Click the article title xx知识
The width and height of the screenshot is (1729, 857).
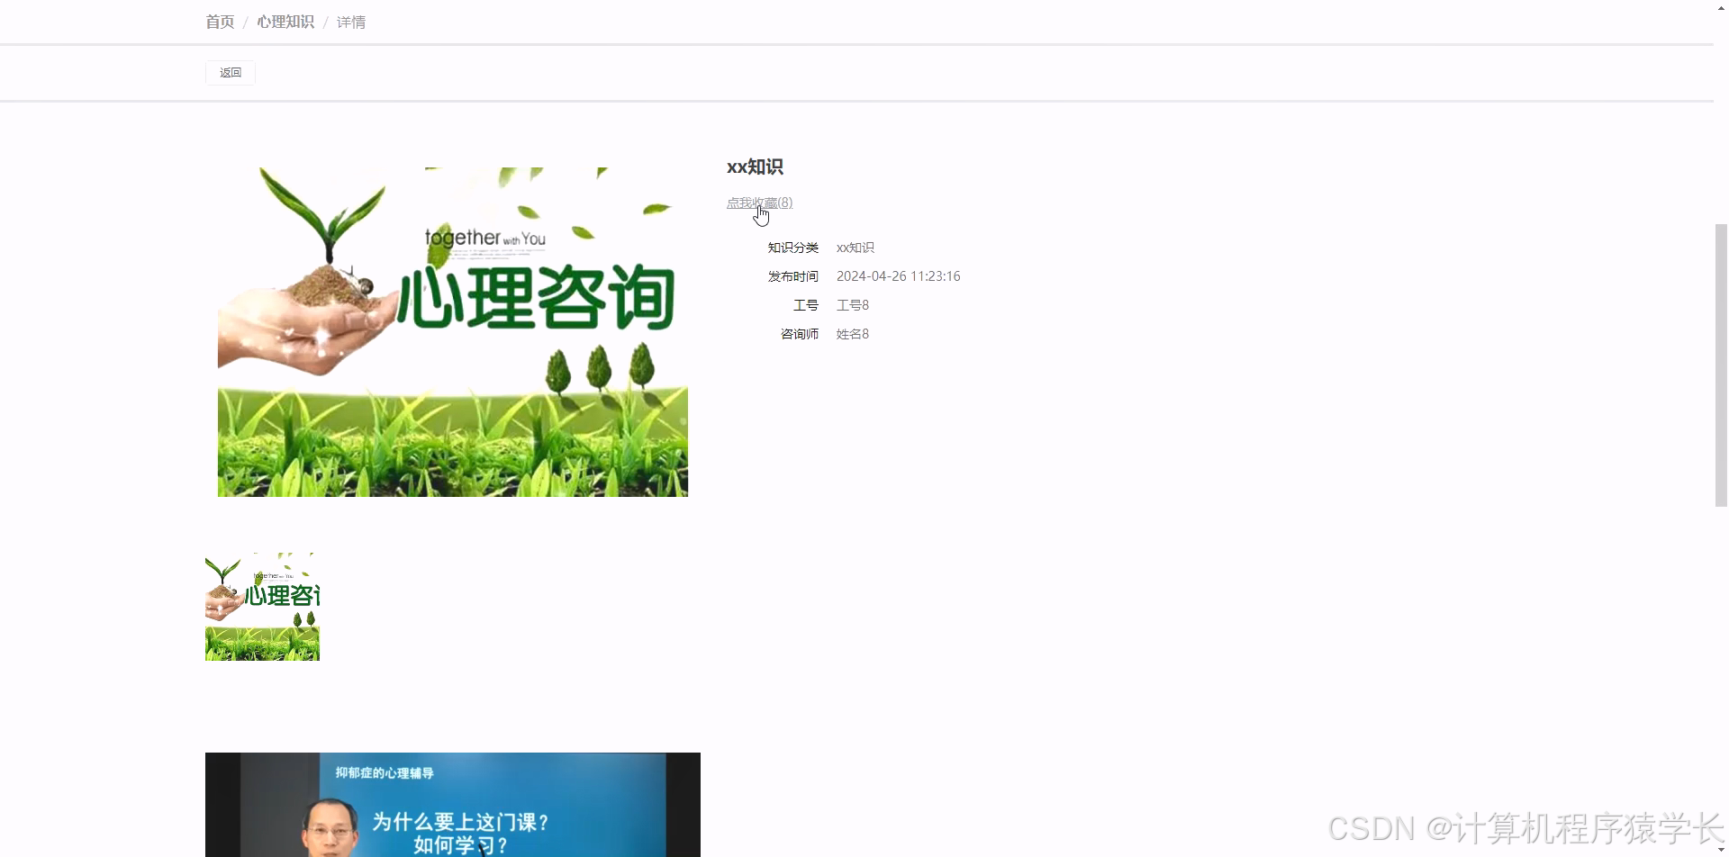pyautogui.click(x=755, y=167)
